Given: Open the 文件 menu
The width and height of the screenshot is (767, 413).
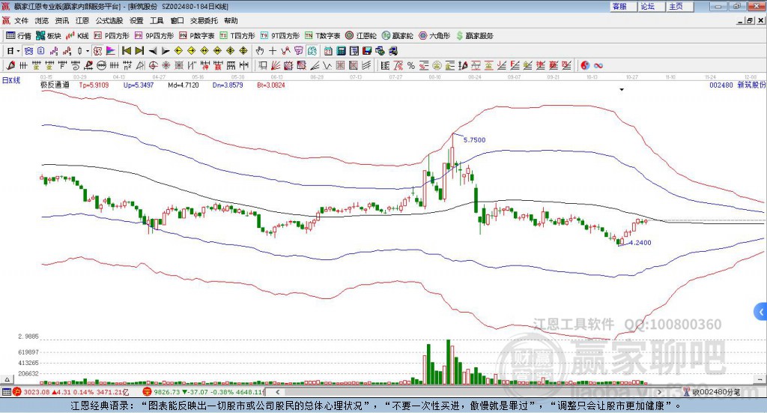Looking at the screenshot, I should (x=21, y=20).
